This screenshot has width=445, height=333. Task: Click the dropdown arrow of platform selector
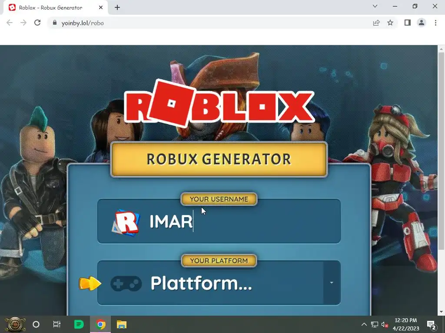pos(332,283)
